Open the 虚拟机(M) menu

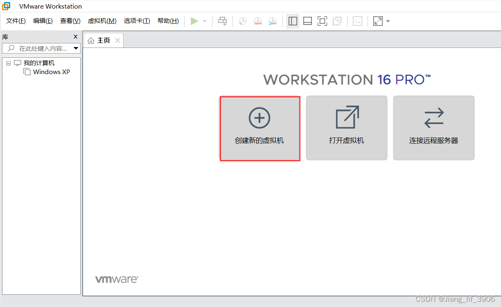102,21
